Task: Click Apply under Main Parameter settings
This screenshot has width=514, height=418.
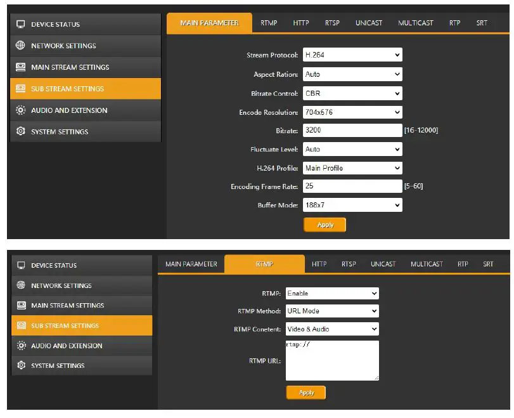Action: point(324,224)
